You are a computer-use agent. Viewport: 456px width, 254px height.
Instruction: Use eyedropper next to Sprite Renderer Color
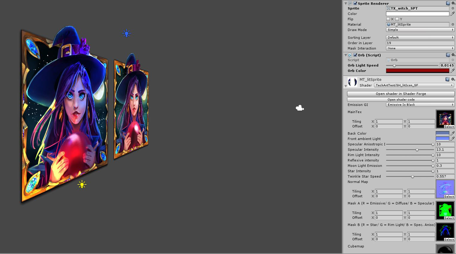[453, 14]
